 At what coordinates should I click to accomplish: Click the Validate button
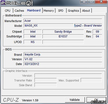coord(75,100)
